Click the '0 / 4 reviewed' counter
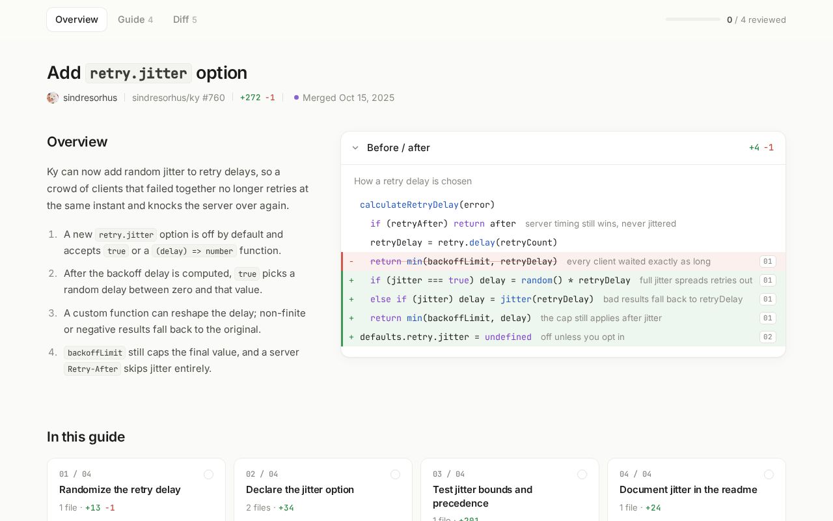This screenshot has height=521, width=833. [x=756, y=20]
